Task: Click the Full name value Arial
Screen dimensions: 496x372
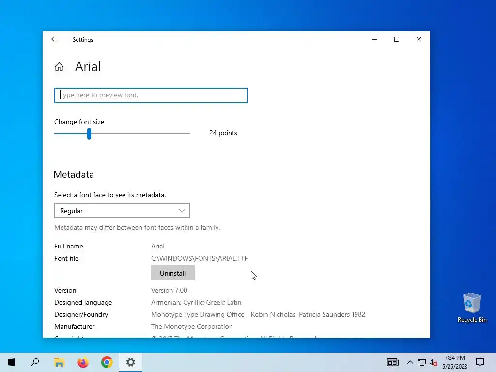Action: (157, 246)
